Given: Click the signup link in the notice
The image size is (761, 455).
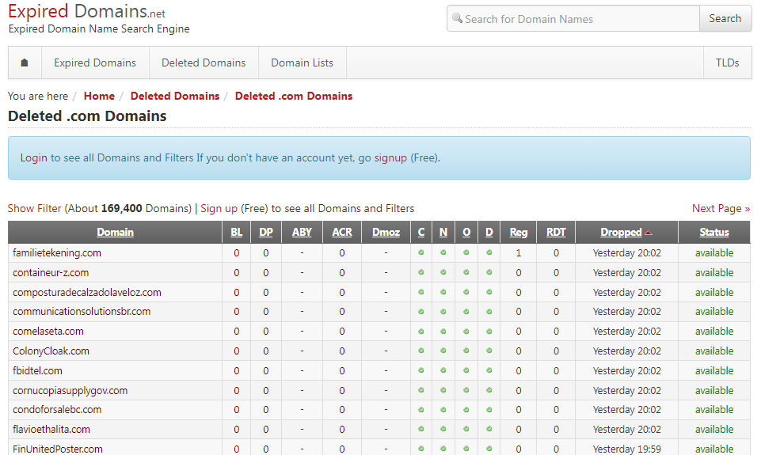Looking at the screenshot, I should 390,157.
